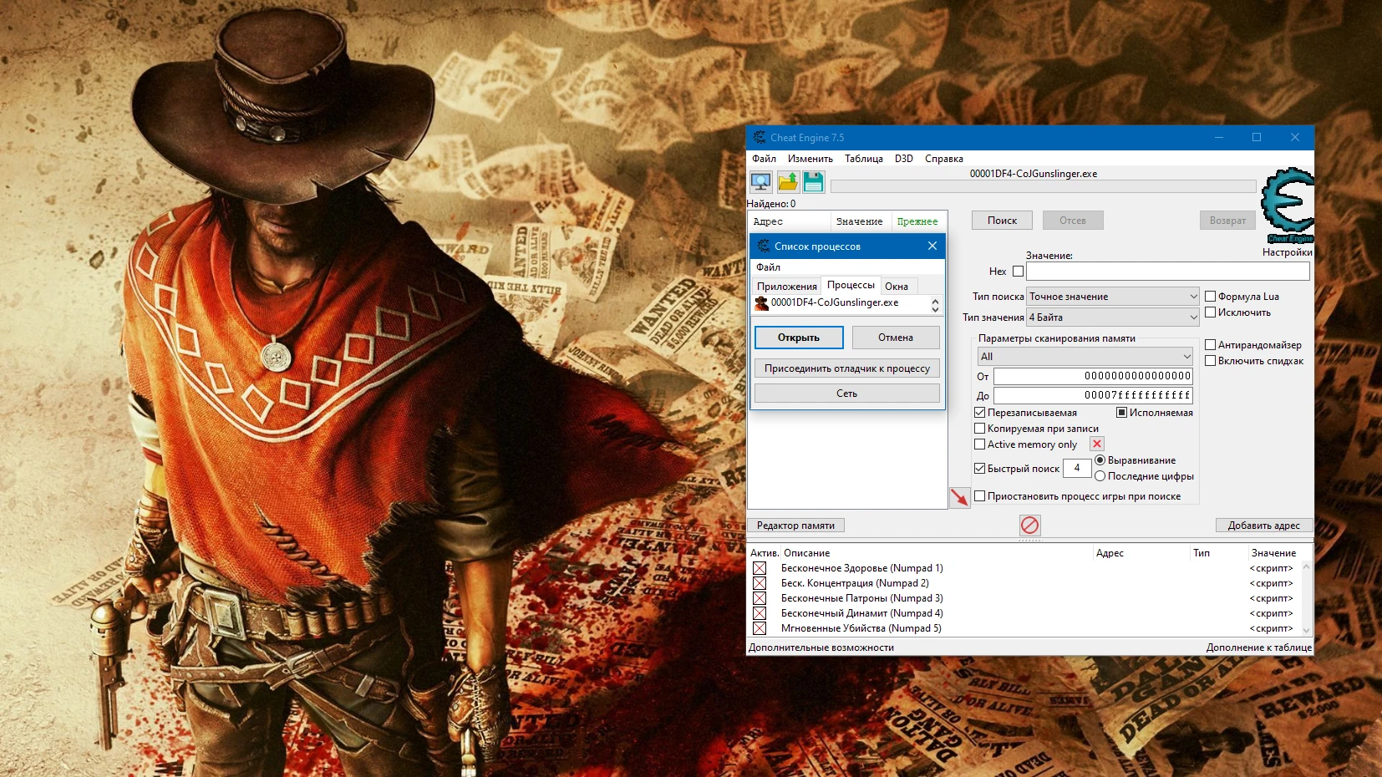
Task: Click the red cancel scan icon
Action: 1030,526
